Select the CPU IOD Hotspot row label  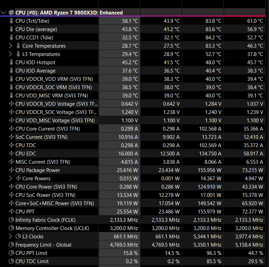click(35, 63)
